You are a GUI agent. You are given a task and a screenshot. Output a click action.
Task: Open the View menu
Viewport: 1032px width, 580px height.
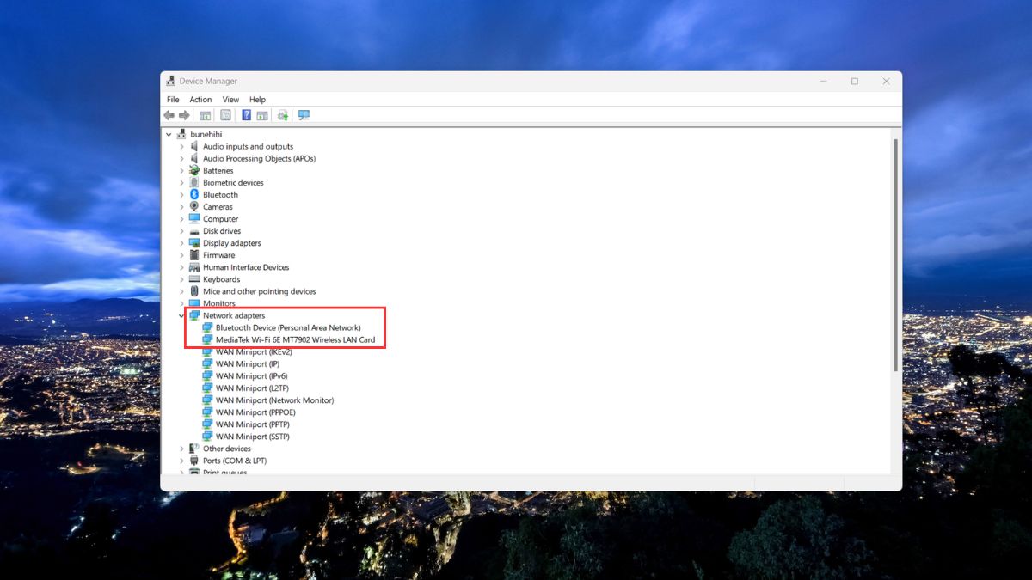pyautogui.click(x=230, y=100)
